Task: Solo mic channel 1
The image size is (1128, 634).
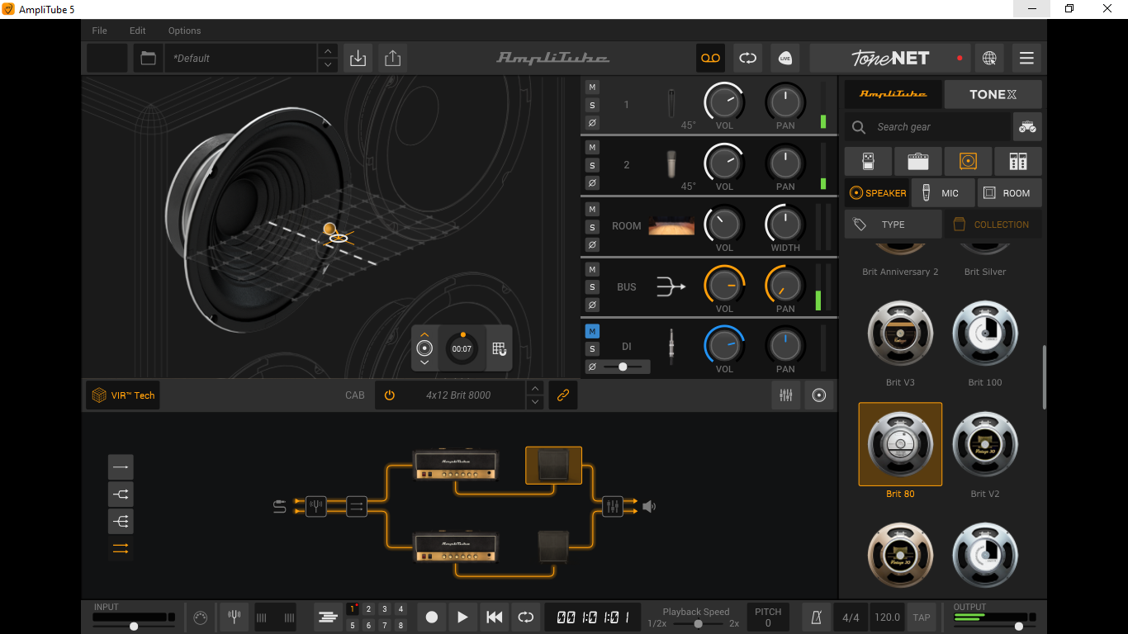Action: tap(592, 105)
